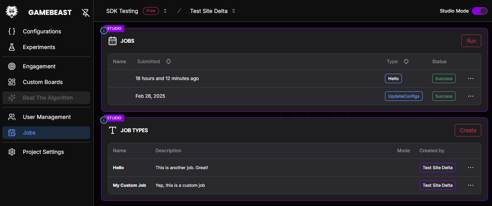This screenshot has width=492, height=206.
Task: Open Experiments via the flask icon
Action: point(12,47)
